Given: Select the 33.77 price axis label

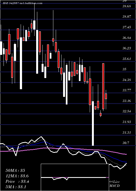Looking at the screenshot, I should click(127, 90).
